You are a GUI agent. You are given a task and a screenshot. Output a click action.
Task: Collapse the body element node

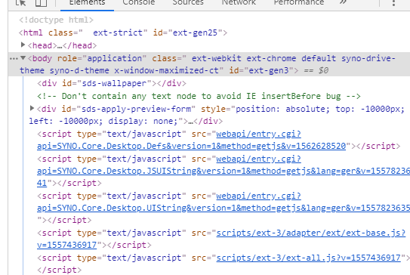click(x=23, y=58)
